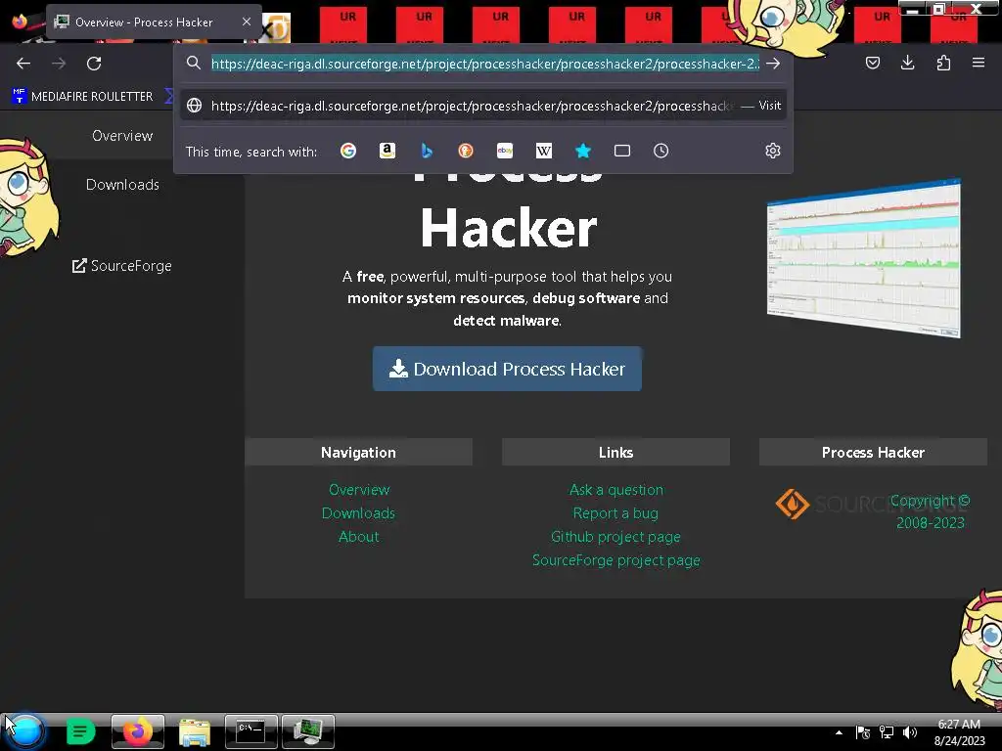Image resolution: width=1002 pixels, height=751 pixels.
Task: Open the Firefox downloads panel
Action: (907, 63)
